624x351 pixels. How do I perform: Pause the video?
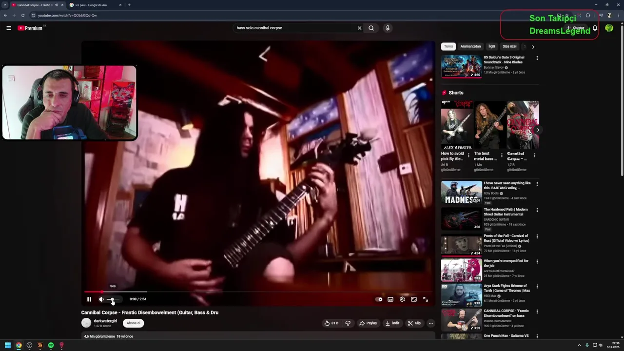(x=89, y=299)
